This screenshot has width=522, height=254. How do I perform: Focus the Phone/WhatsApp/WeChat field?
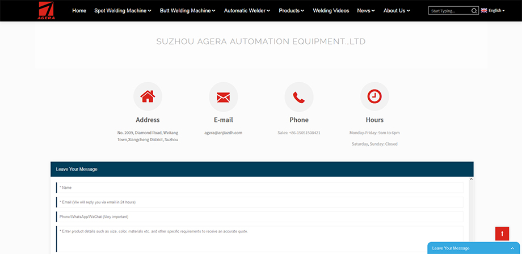[260, 217]
